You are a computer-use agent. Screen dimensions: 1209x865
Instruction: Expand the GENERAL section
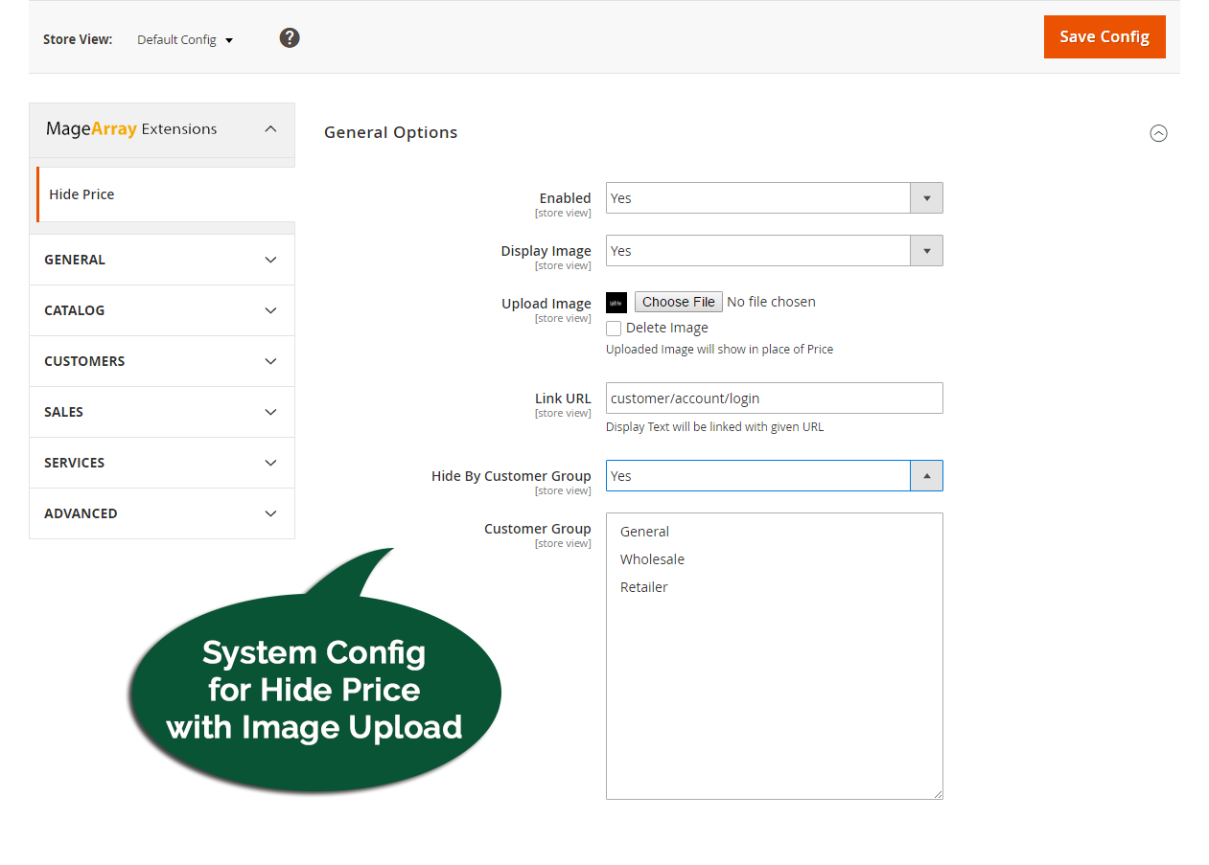(x=161, y=259)
